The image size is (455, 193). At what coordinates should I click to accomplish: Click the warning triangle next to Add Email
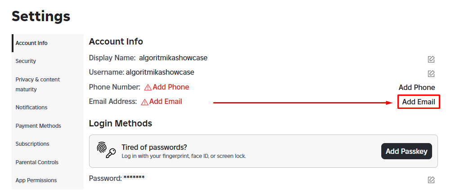tap(145, 102)
